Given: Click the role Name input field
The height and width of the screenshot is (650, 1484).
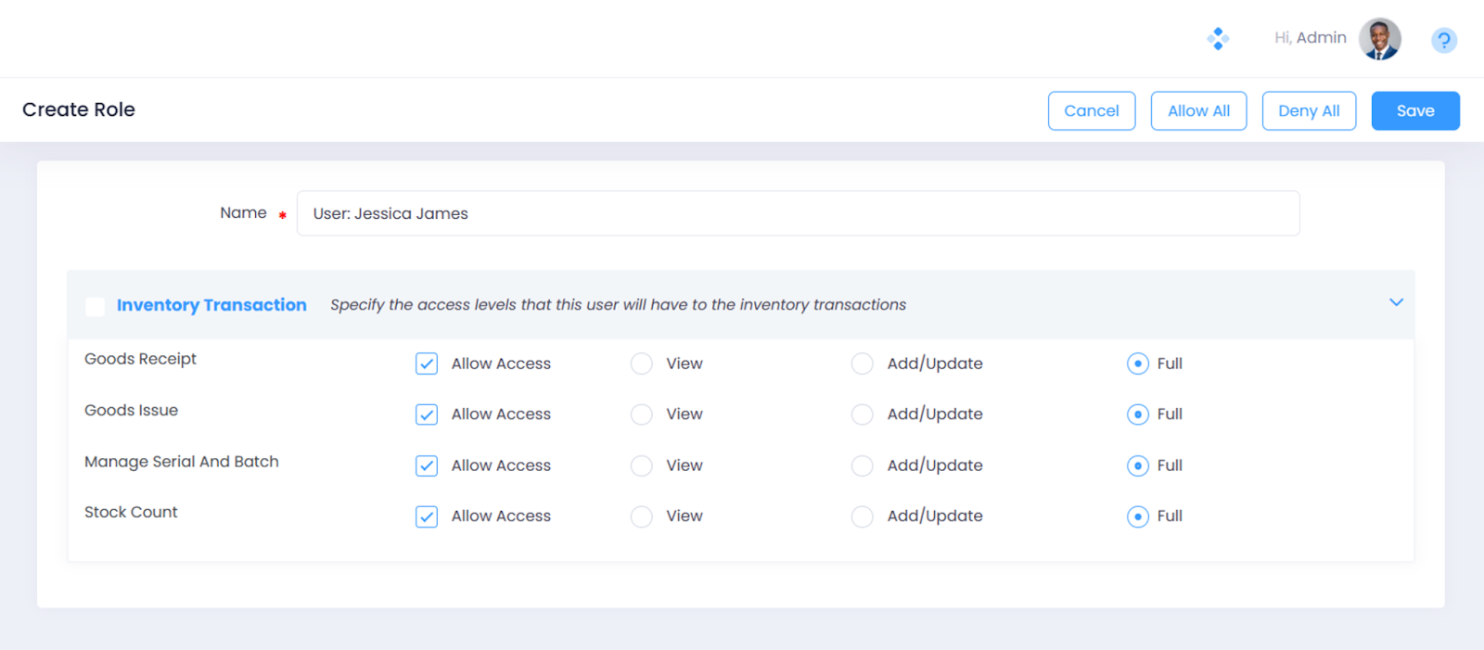Looking at the screenshot, I should point(798,213).
